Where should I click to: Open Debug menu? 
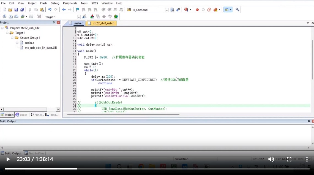(x=55, y=3)
